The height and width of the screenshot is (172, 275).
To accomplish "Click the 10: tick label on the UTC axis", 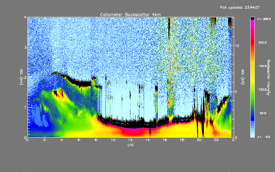I will (x=113, y=140).
